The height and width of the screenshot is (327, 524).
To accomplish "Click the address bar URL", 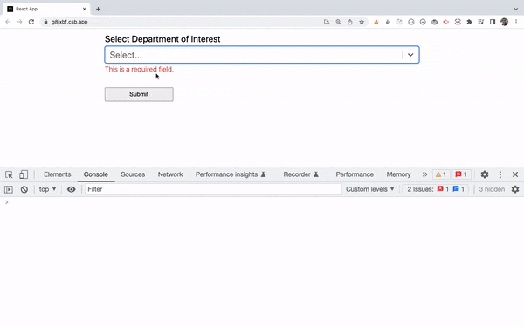I will (70, 22).
